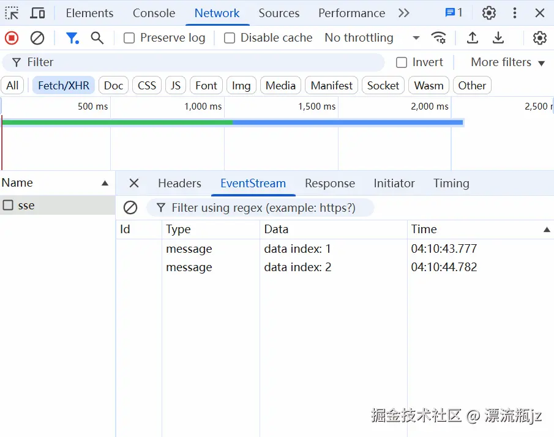Click the Data column header

[334, 230]
